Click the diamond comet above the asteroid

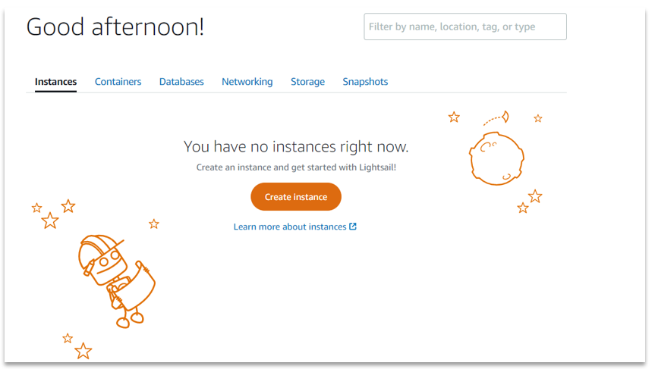(505, 117)
